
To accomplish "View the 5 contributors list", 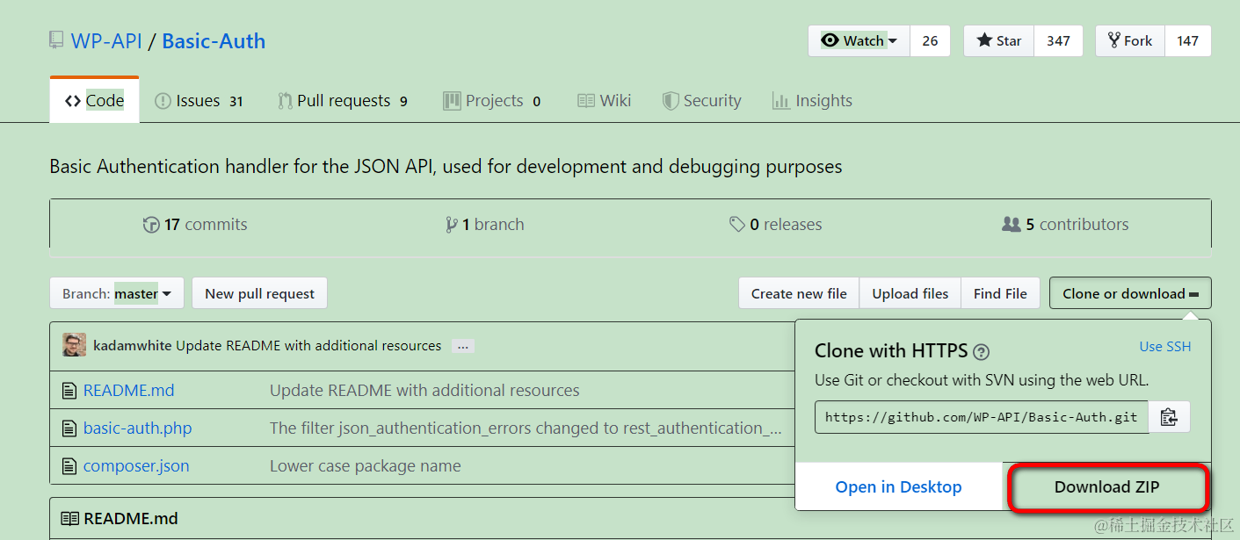I will click(x=1065, y=225).
